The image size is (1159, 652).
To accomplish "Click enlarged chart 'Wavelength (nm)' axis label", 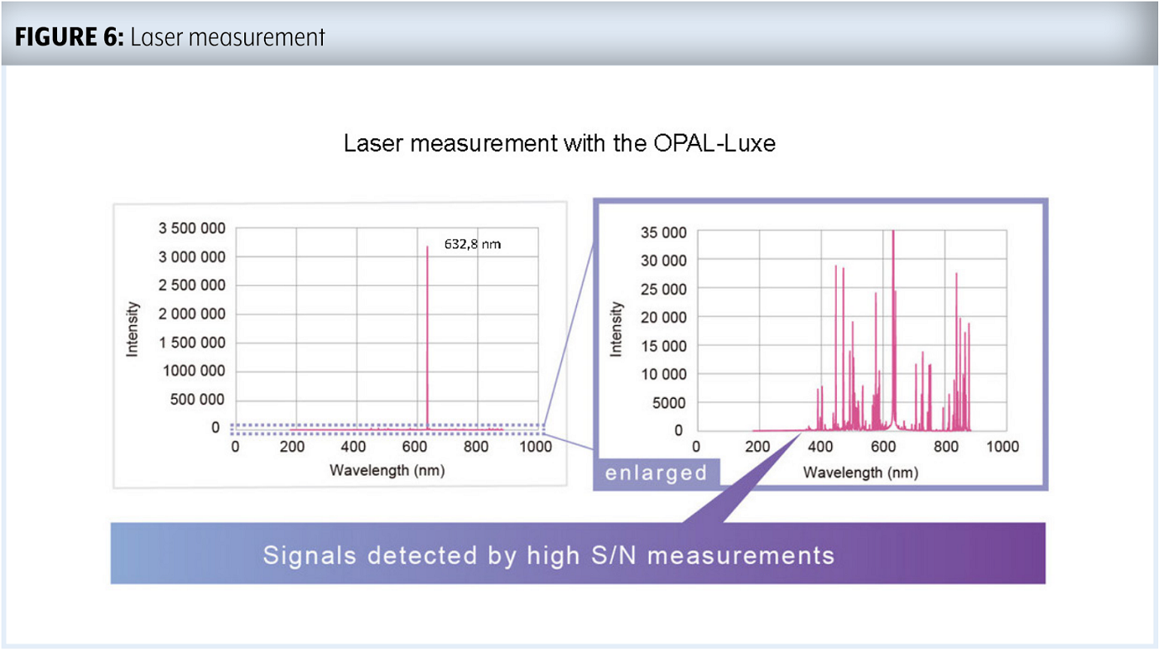I will (861, 473).
